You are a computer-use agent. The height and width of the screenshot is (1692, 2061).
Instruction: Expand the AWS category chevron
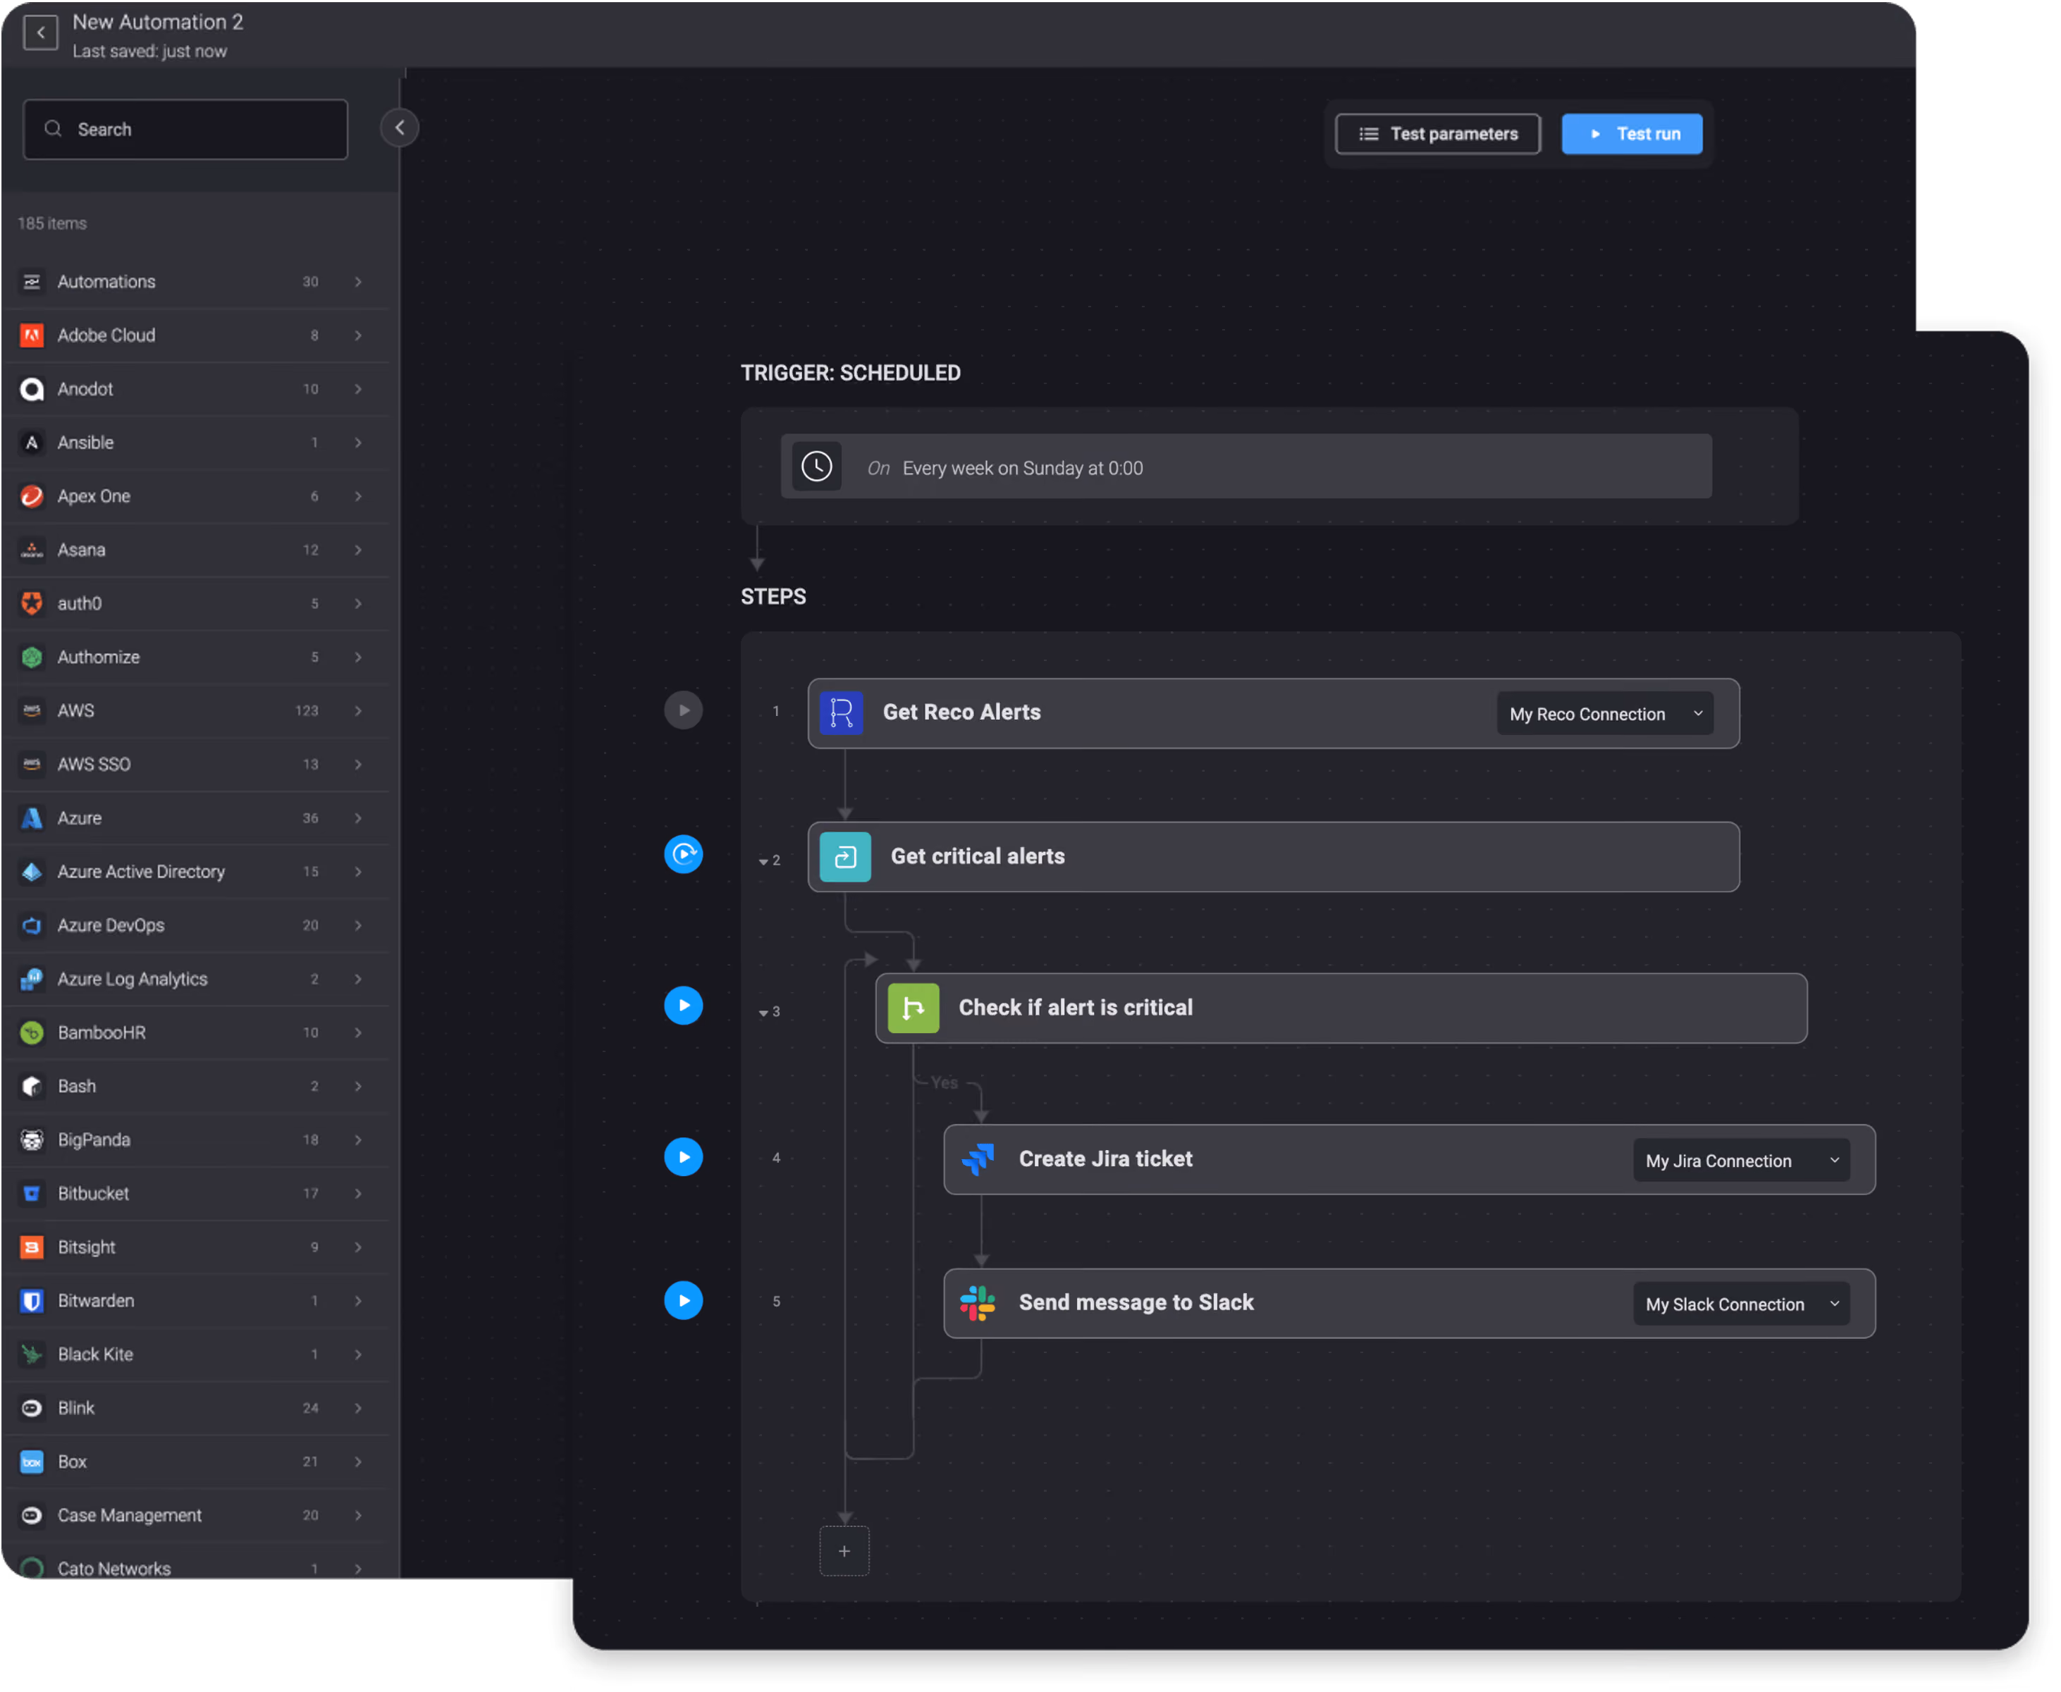[x=359, y=712]
